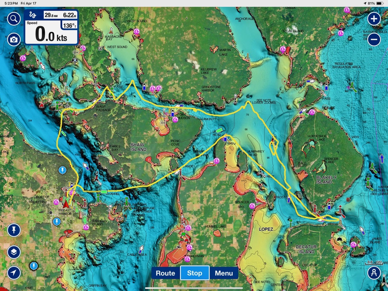The image size is (388, 291).
Task: Tap the 29.8 NM distance readout
Action: [51, 15]
